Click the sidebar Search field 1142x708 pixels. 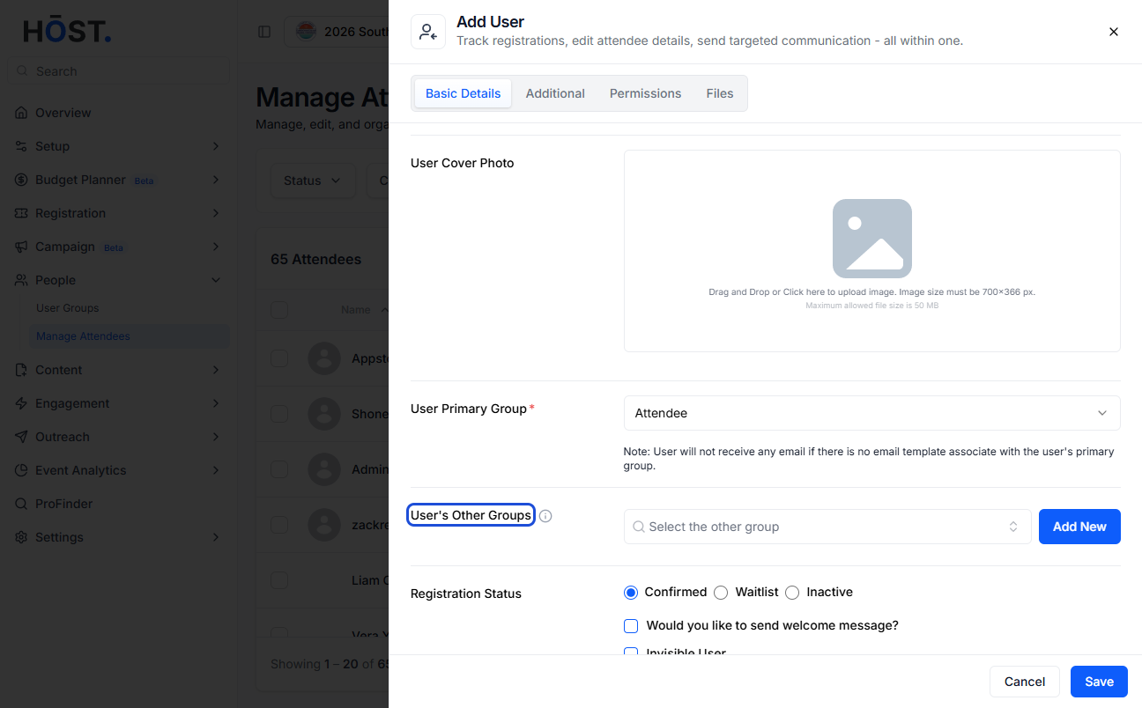(x=118, y=71)
